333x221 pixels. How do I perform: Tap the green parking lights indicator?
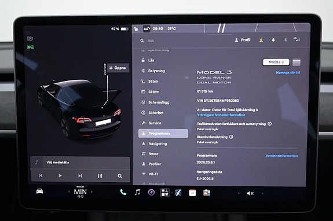pos(30,47)
